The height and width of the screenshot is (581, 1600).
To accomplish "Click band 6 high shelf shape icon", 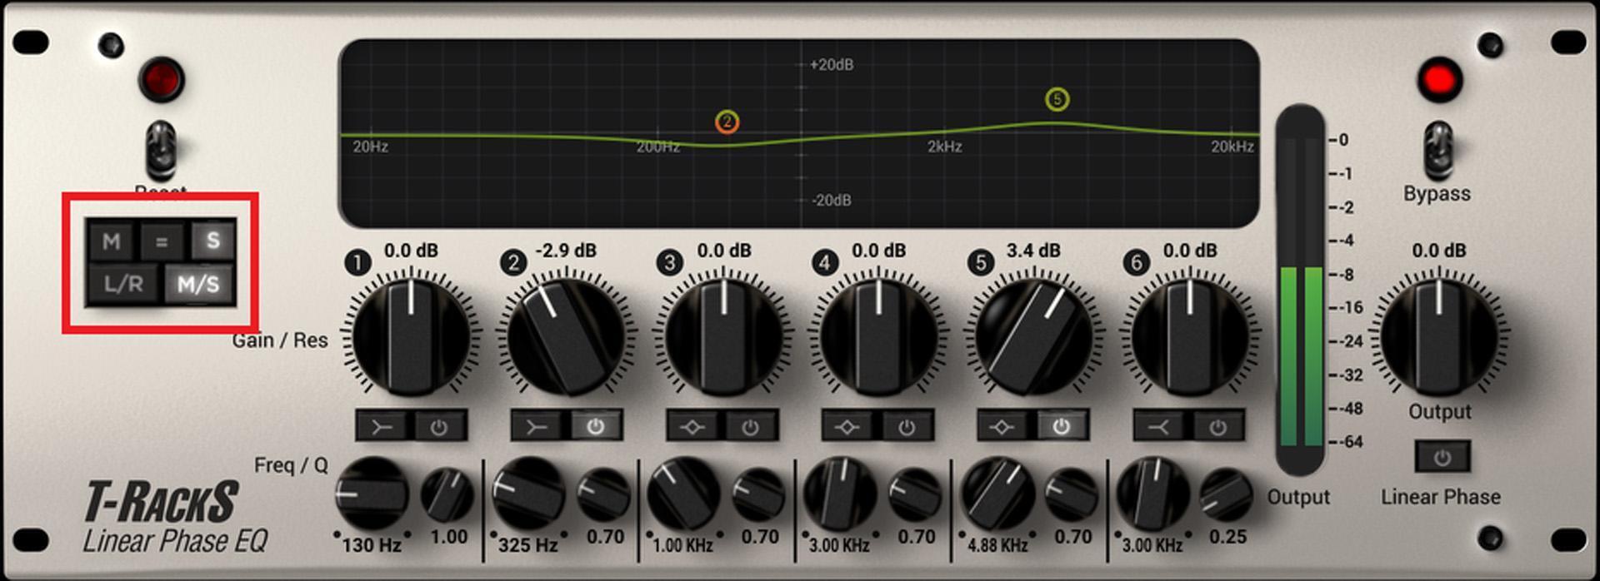I will point(1160,427).
